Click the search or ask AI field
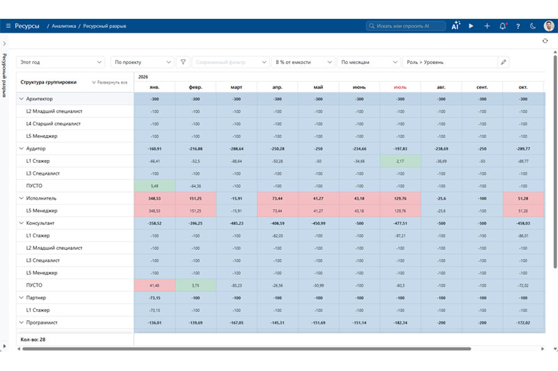The width and height of the screenshot is (558, 371). point(406,26)
